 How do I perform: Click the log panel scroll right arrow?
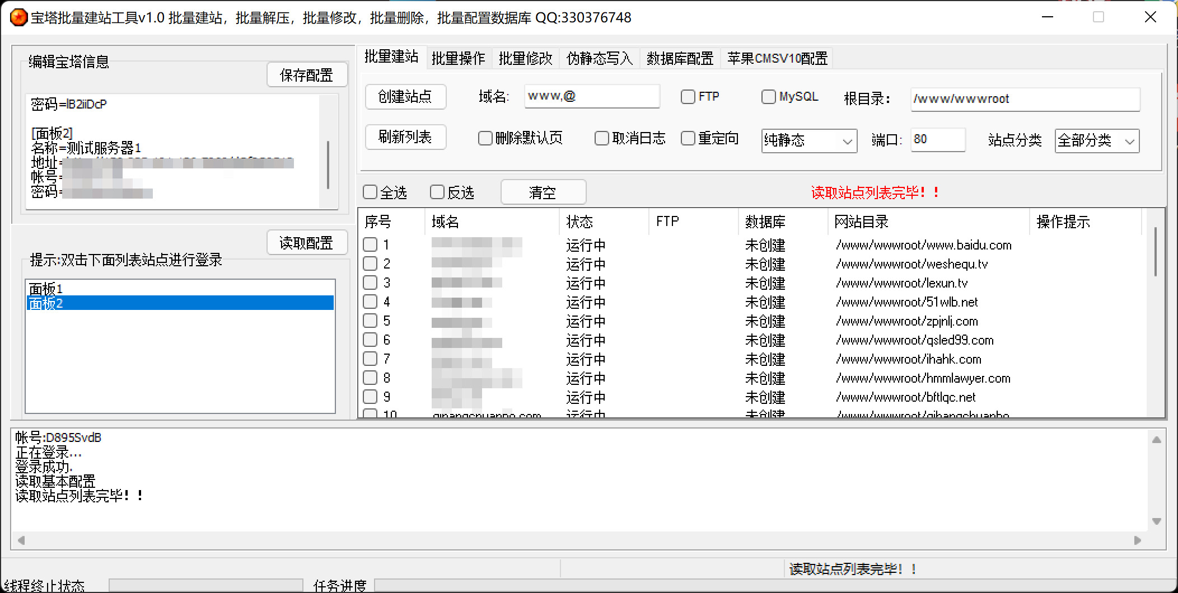point(1138,540)
